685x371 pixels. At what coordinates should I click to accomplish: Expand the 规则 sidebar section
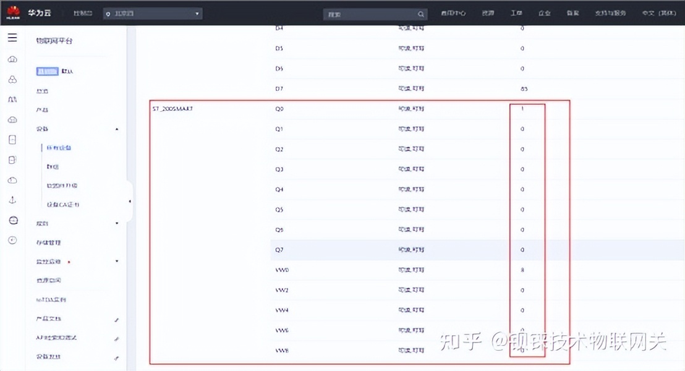tap(116, 223)
